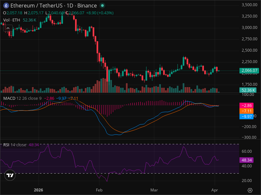Select the RSI 14 close legend
The image size is (261, 195).
tap(15, 145)
